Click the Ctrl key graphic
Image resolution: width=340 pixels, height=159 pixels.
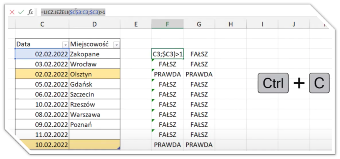(x=273, y=83)
